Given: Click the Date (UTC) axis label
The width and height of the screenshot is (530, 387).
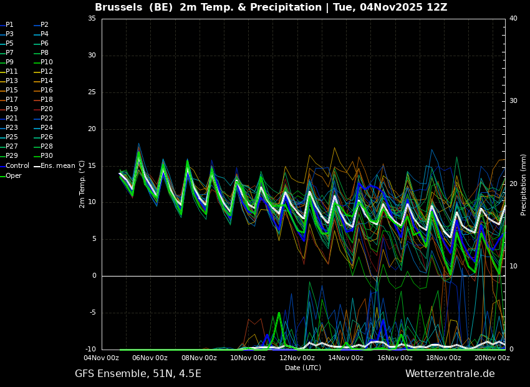Looking at the screenshot, I should click(303, 368).
